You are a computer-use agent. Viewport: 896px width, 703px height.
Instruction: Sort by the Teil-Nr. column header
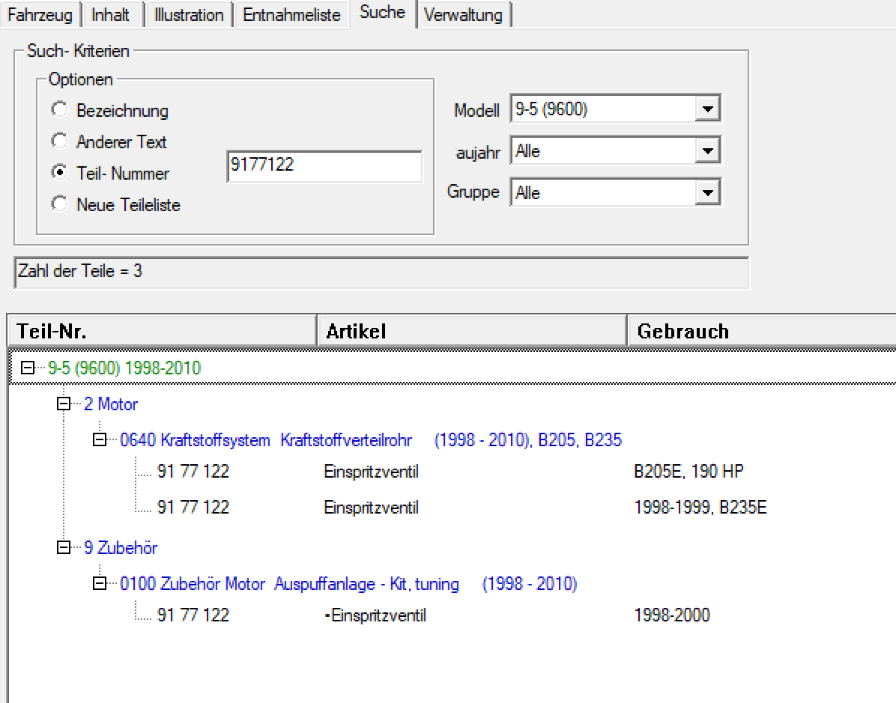[163, 331]
